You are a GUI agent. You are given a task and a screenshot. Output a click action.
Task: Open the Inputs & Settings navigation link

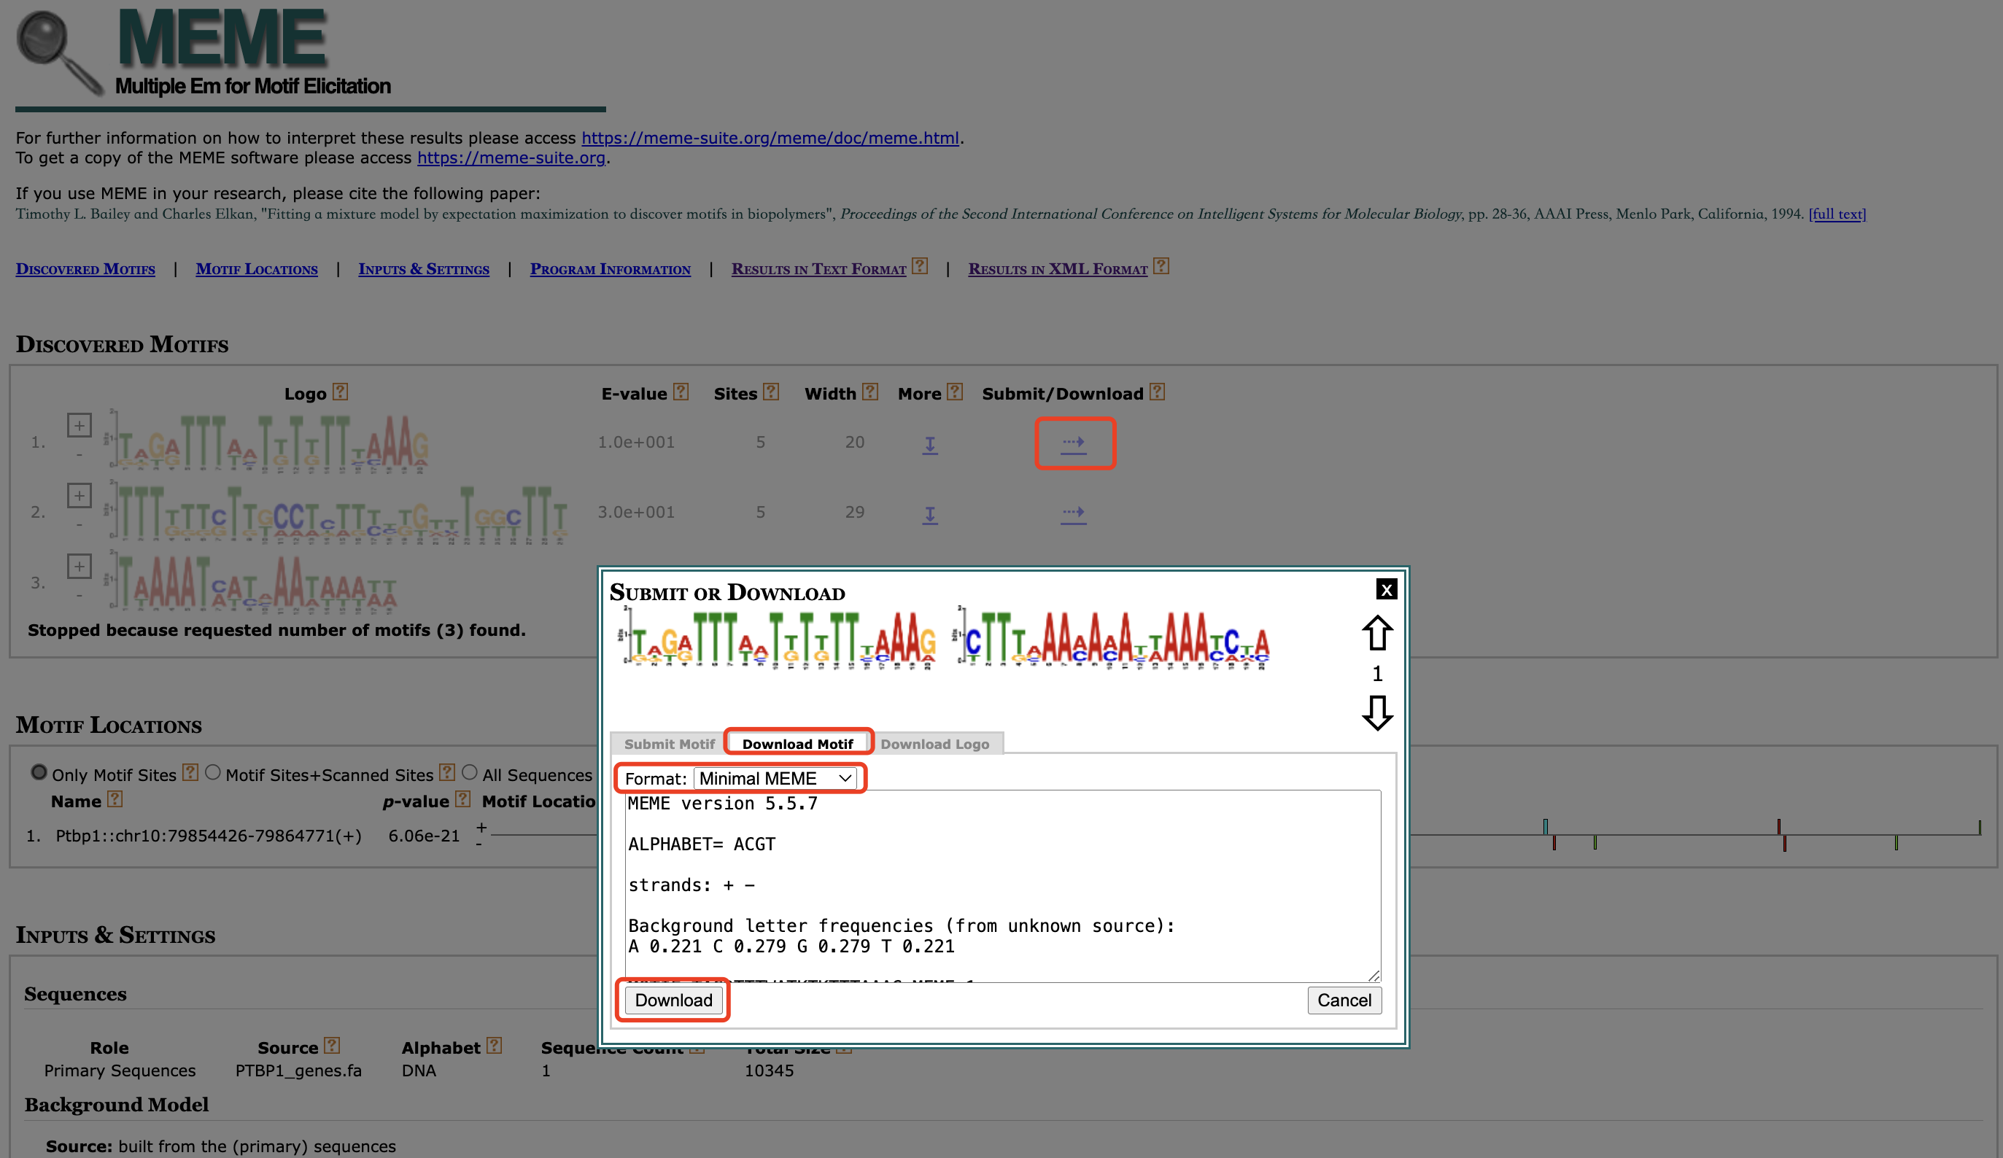423,268
